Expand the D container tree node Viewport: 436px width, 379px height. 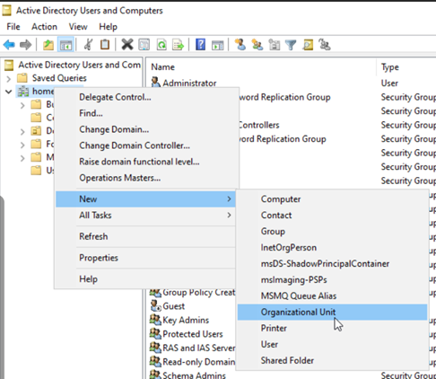point(22,131)
